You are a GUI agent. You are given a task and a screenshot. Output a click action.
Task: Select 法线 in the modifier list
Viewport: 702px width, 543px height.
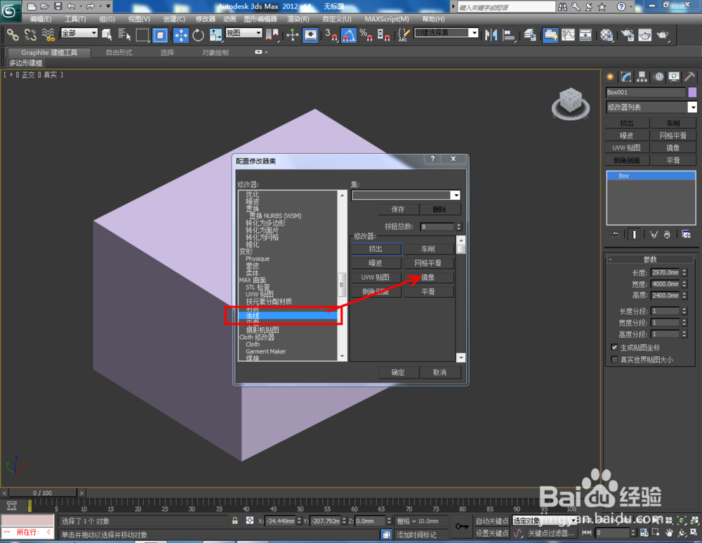(x=288, y=315)
